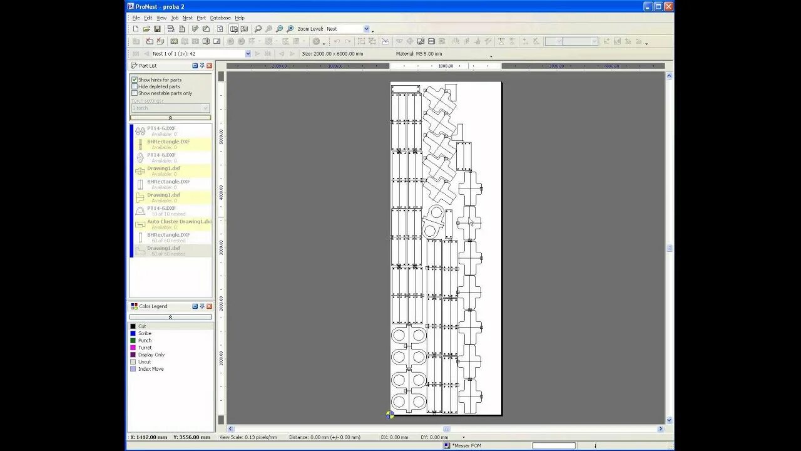Open the File menu
This screenshot has width=801, height=451.
[136, 18]
